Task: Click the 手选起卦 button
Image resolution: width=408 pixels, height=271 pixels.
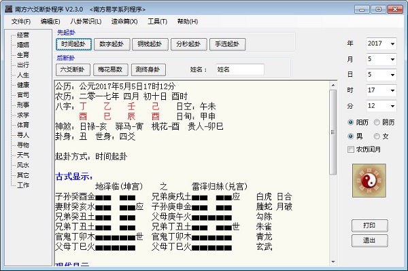Action: (x=227, y=44)
